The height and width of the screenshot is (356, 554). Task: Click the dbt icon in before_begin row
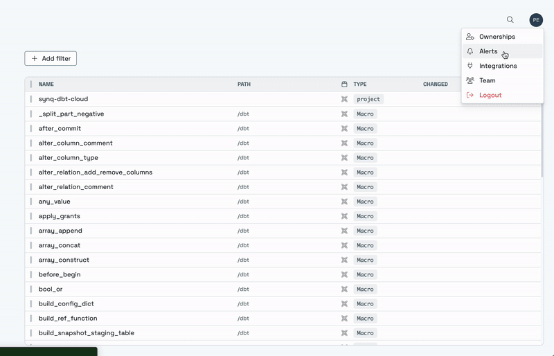coord(344,275)
